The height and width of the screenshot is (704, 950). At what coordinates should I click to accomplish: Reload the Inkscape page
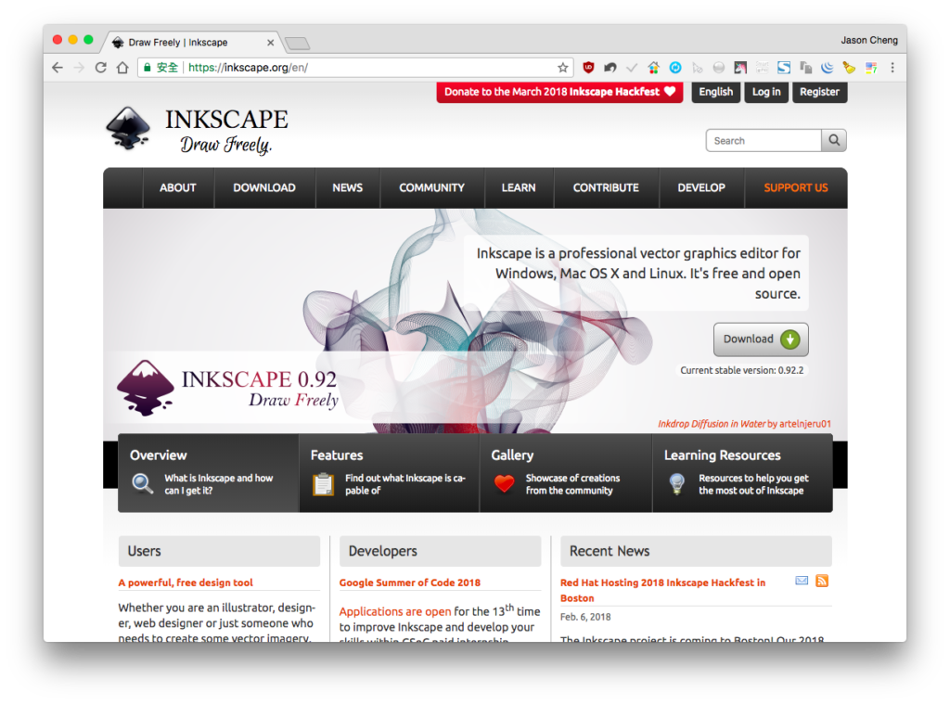100,68
